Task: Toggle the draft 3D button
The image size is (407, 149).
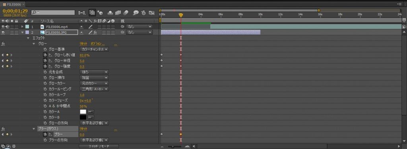Action: [100, 12]
